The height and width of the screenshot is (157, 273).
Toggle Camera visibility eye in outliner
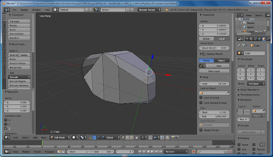point(256,31)
